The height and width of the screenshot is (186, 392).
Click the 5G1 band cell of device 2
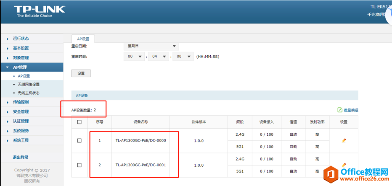(x=240, y=171)
